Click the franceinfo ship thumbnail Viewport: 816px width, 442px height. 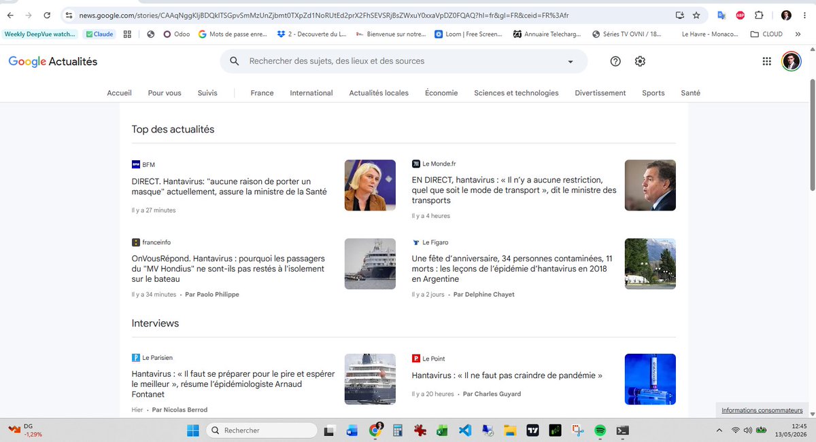[370, 264]
